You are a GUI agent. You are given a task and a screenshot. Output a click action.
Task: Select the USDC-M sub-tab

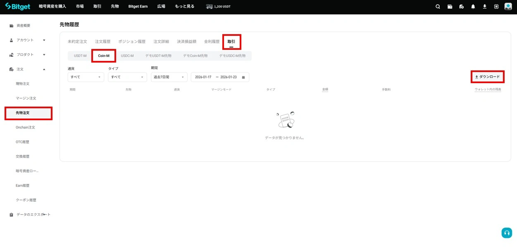[x=127, y=56]
